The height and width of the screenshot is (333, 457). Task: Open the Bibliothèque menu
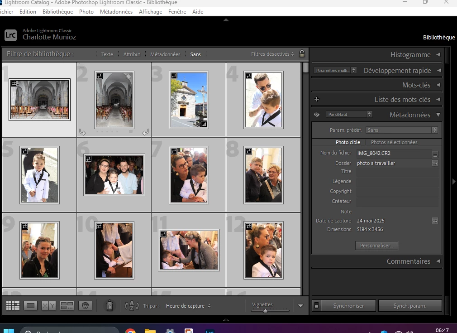58,12
